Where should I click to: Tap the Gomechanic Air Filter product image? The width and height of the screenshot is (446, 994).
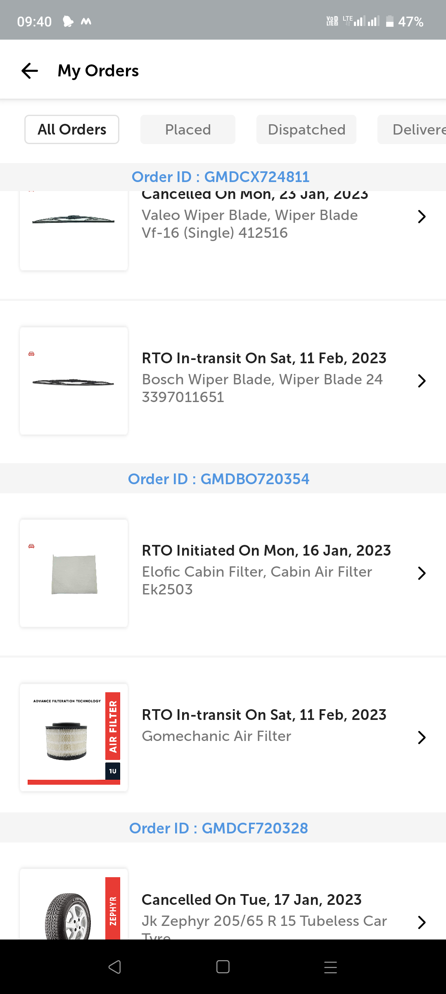[x=74, y=737]
